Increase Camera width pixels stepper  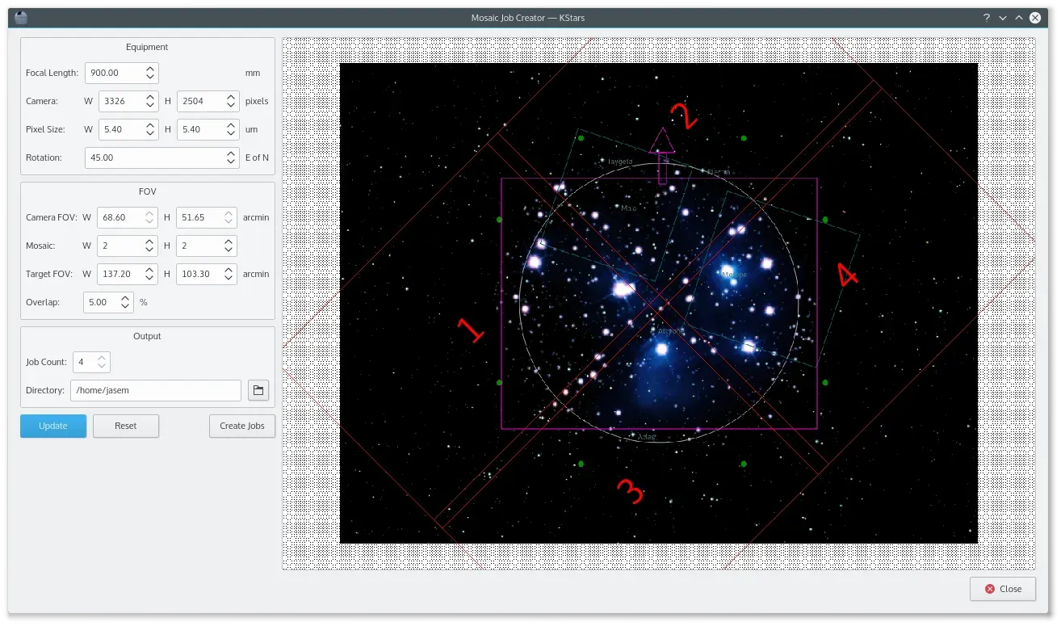150,97
